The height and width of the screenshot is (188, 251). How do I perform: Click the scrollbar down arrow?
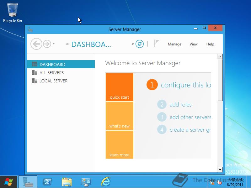(220, 170)
